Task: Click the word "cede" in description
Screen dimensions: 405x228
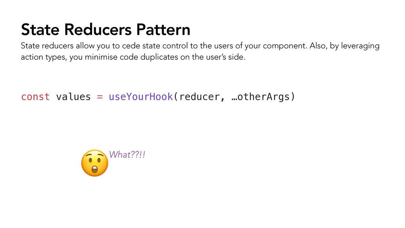Action: coord(131,46)
